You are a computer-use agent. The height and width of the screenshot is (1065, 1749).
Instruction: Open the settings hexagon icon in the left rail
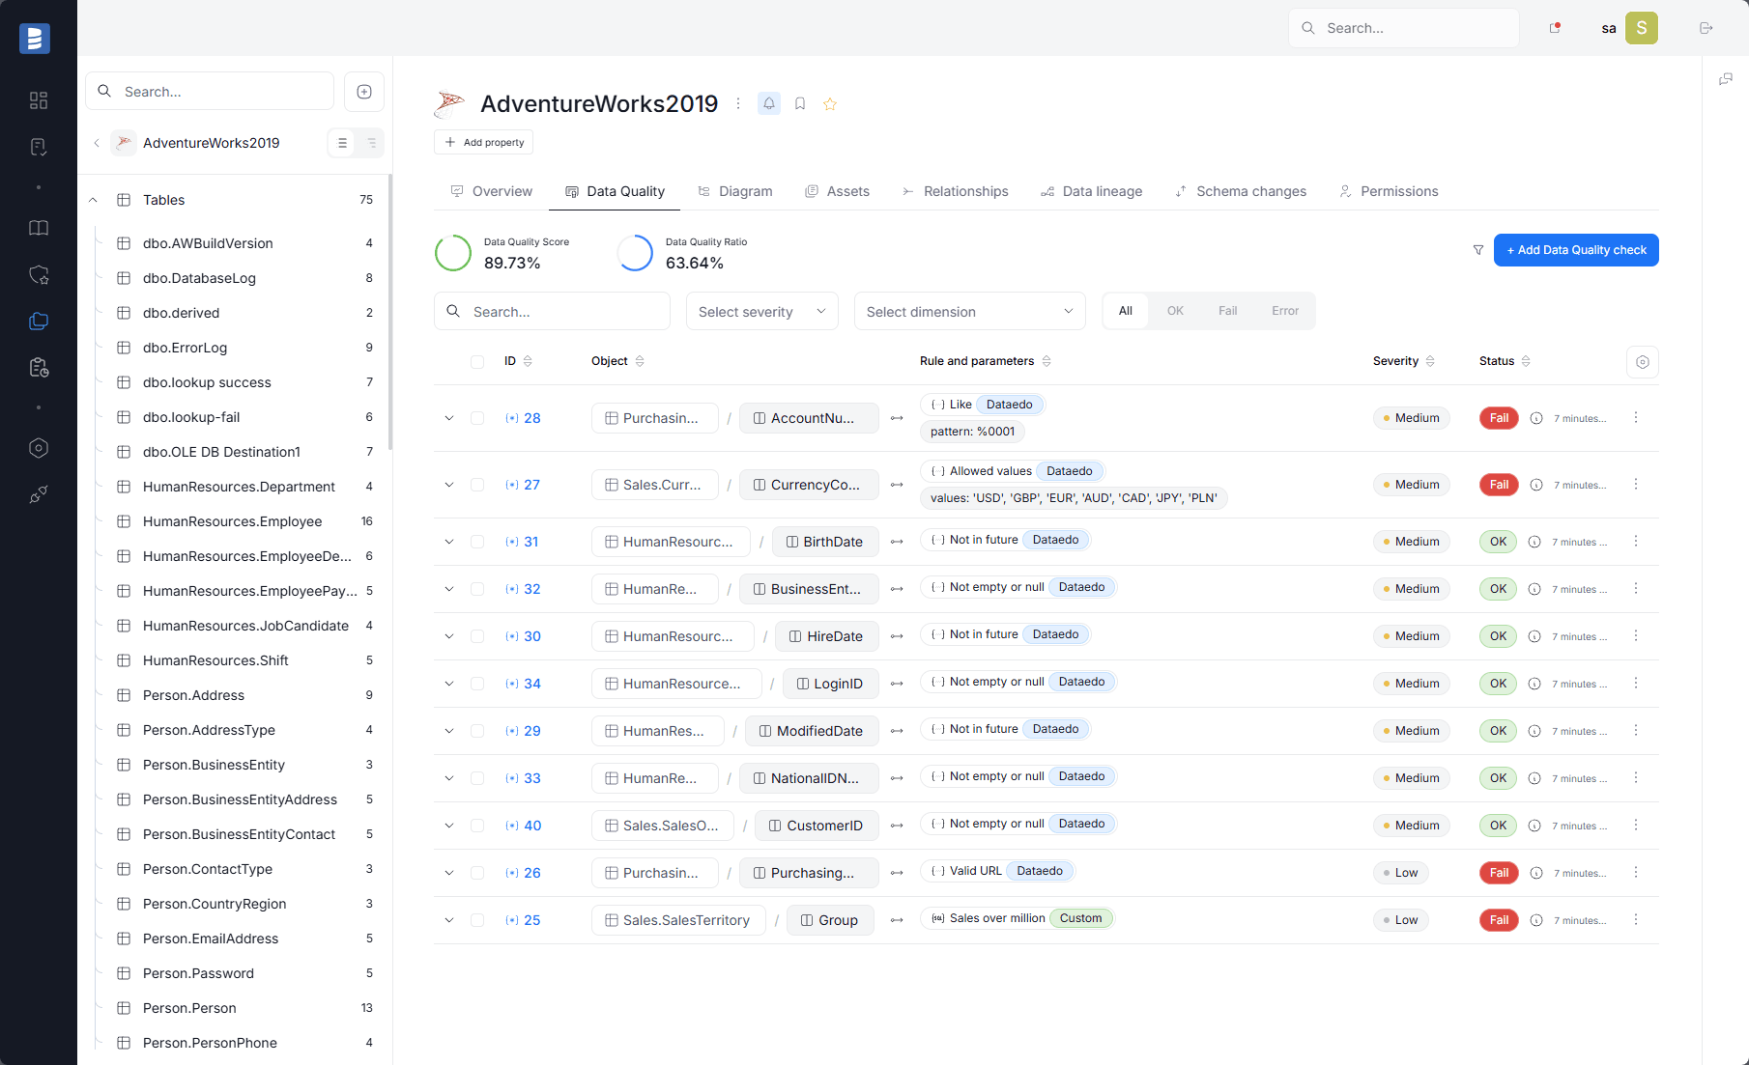point(39,448)
